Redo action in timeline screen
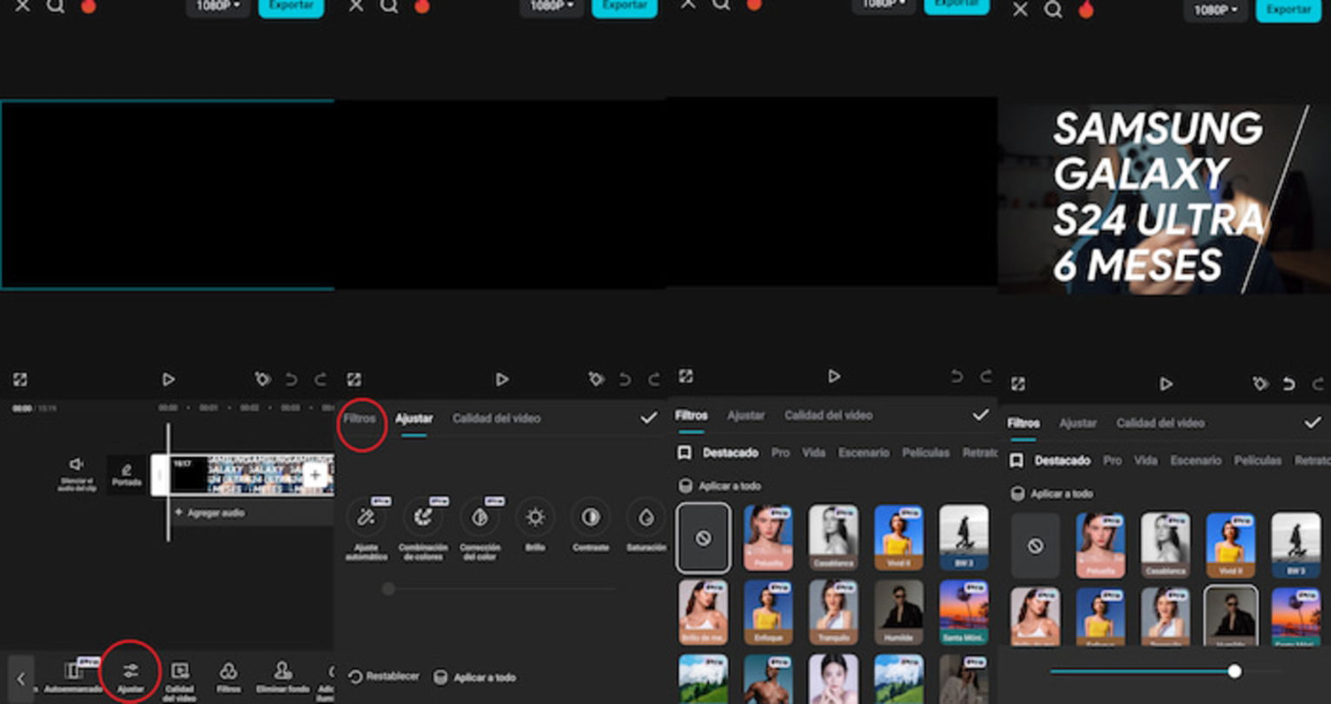 tap(321, 379)
